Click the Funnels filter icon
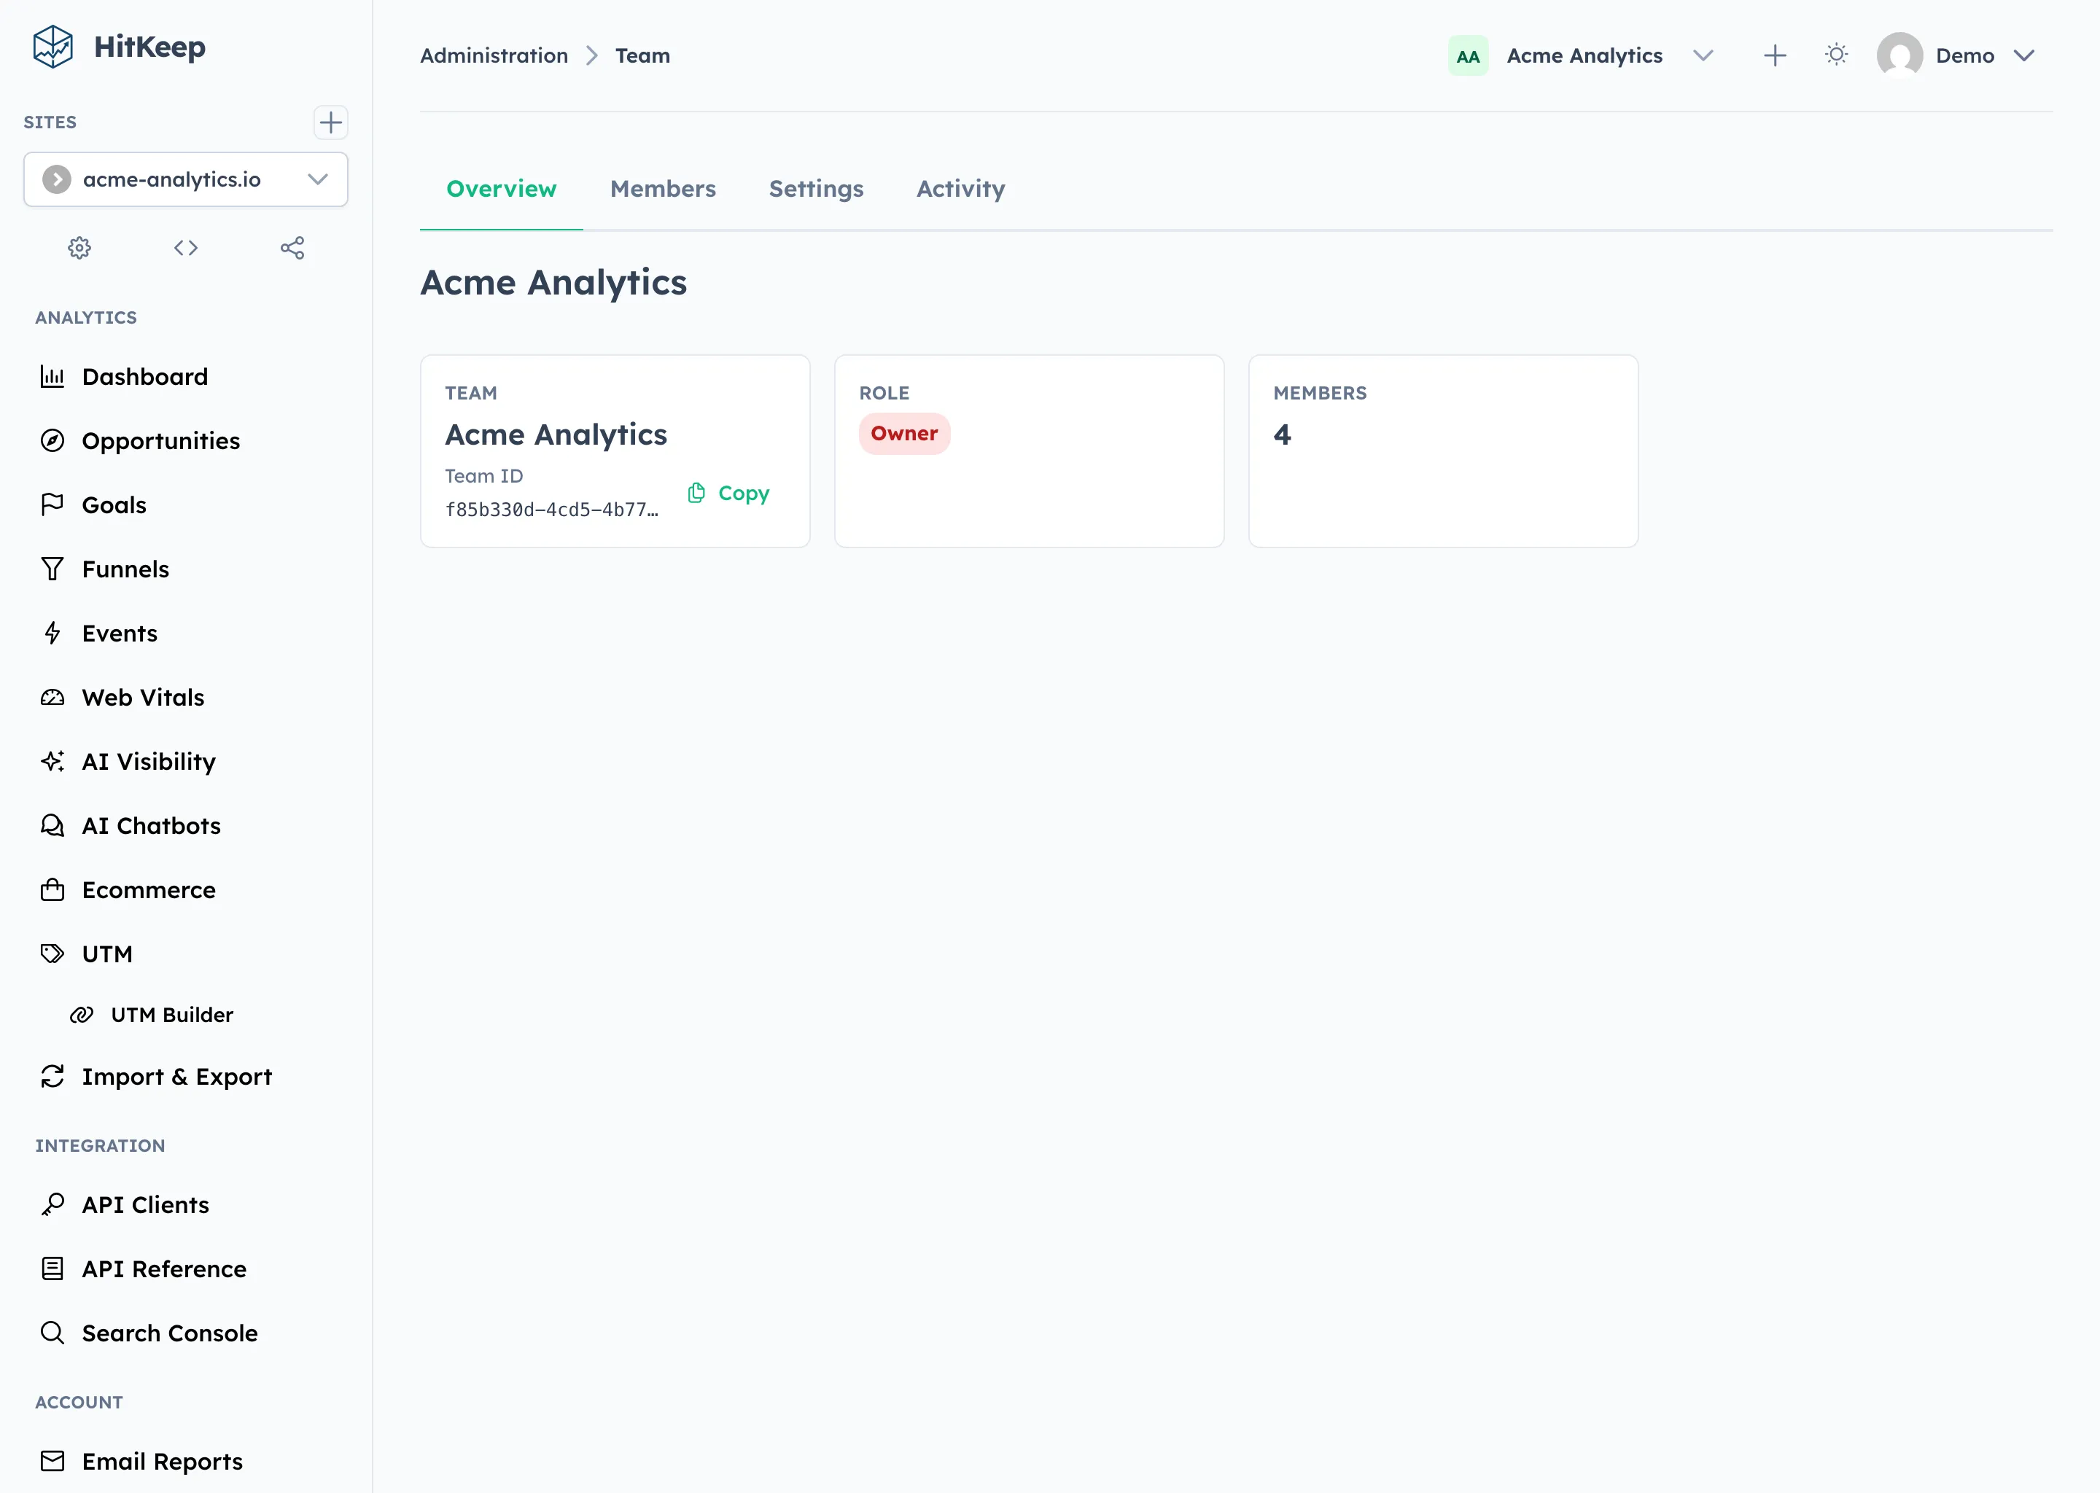This screenshot has width=2100, height=1493. pyautogui.click(x=52, y=569)
